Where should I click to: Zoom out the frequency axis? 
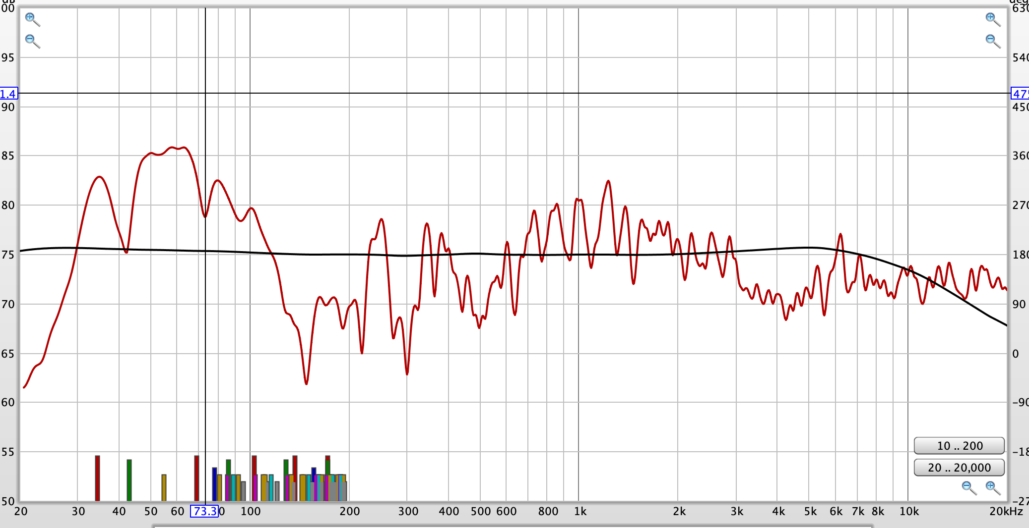969,488
